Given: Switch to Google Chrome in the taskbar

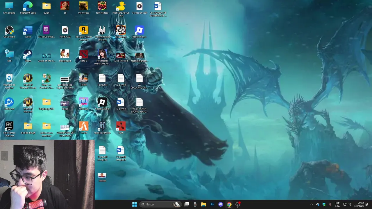Looking at the screenshot, I should [x=229, y=204].
